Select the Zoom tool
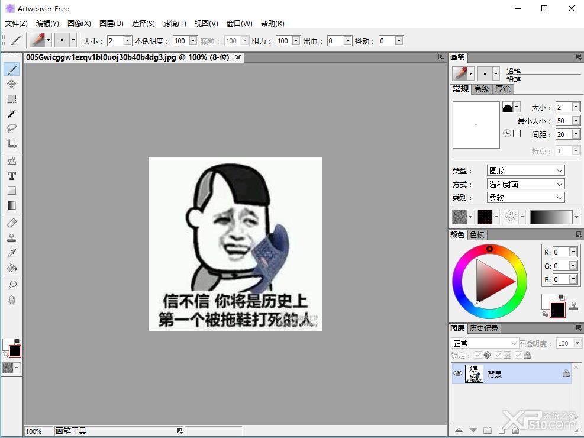 pos(12,285)
